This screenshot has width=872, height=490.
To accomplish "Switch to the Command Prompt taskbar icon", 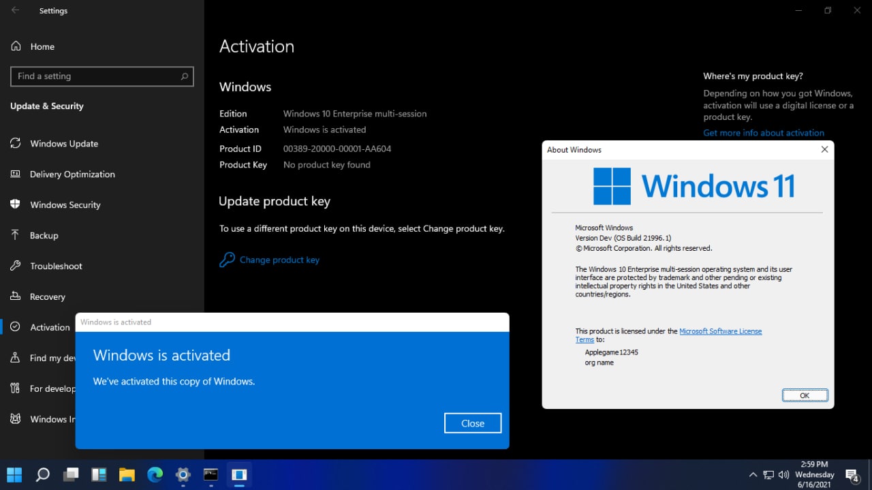I will tap(211, 474).
